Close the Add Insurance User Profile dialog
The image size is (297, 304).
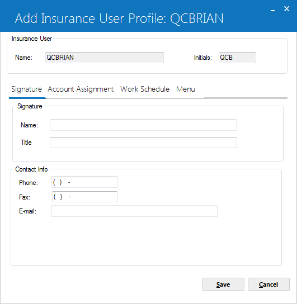coord(286,9)
